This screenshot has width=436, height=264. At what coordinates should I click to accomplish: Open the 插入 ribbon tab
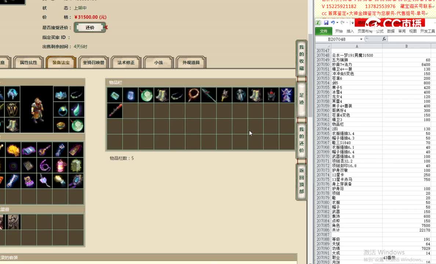click(x=350, y=31)
